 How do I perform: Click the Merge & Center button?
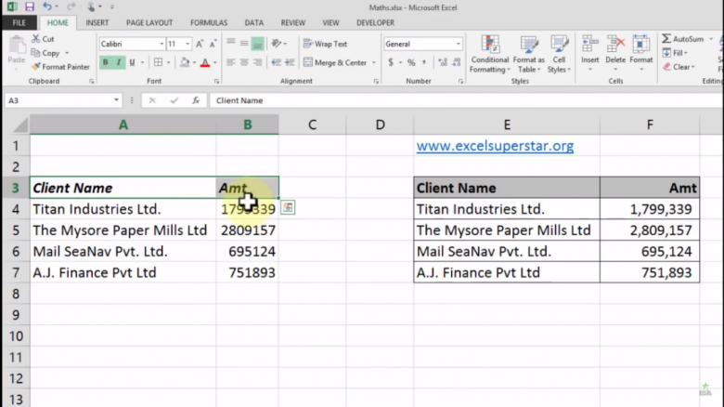tap(334, 62)
